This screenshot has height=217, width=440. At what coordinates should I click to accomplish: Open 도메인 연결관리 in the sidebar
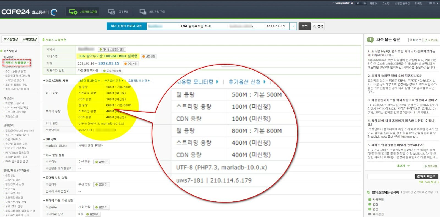click(x=15, y=80)
